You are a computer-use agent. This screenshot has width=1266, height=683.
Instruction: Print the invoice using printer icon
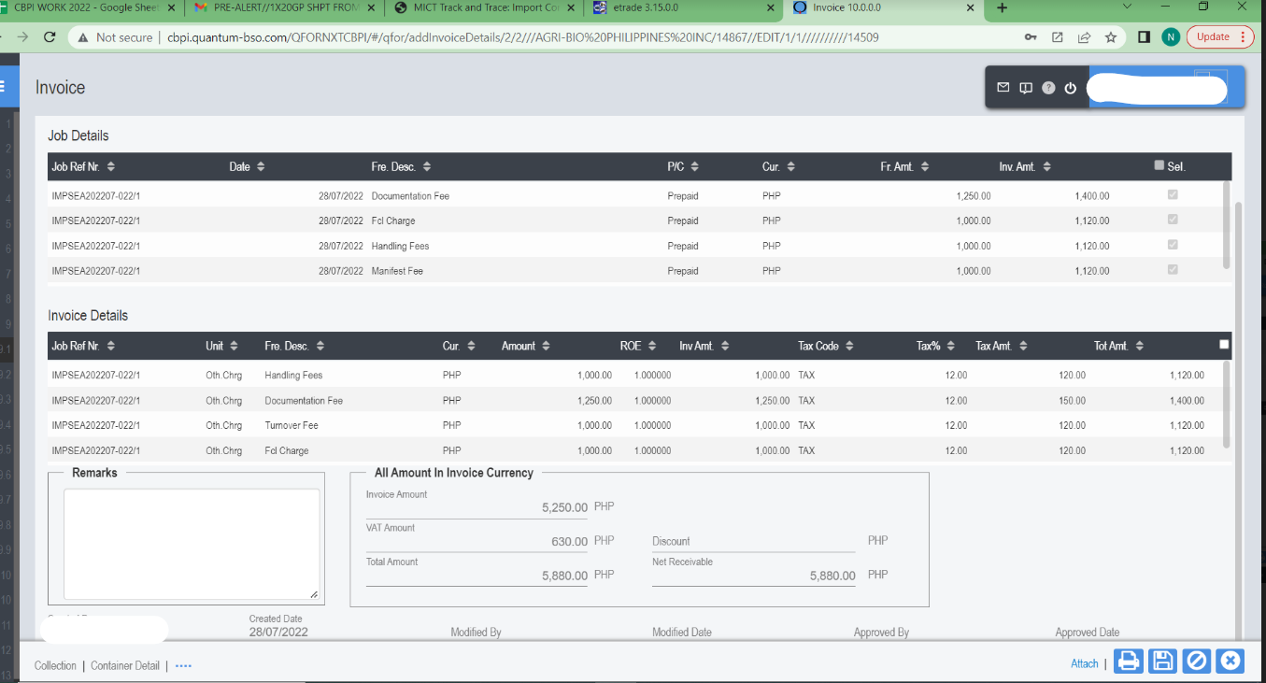pyautogui.click(x=1129, y=662)
